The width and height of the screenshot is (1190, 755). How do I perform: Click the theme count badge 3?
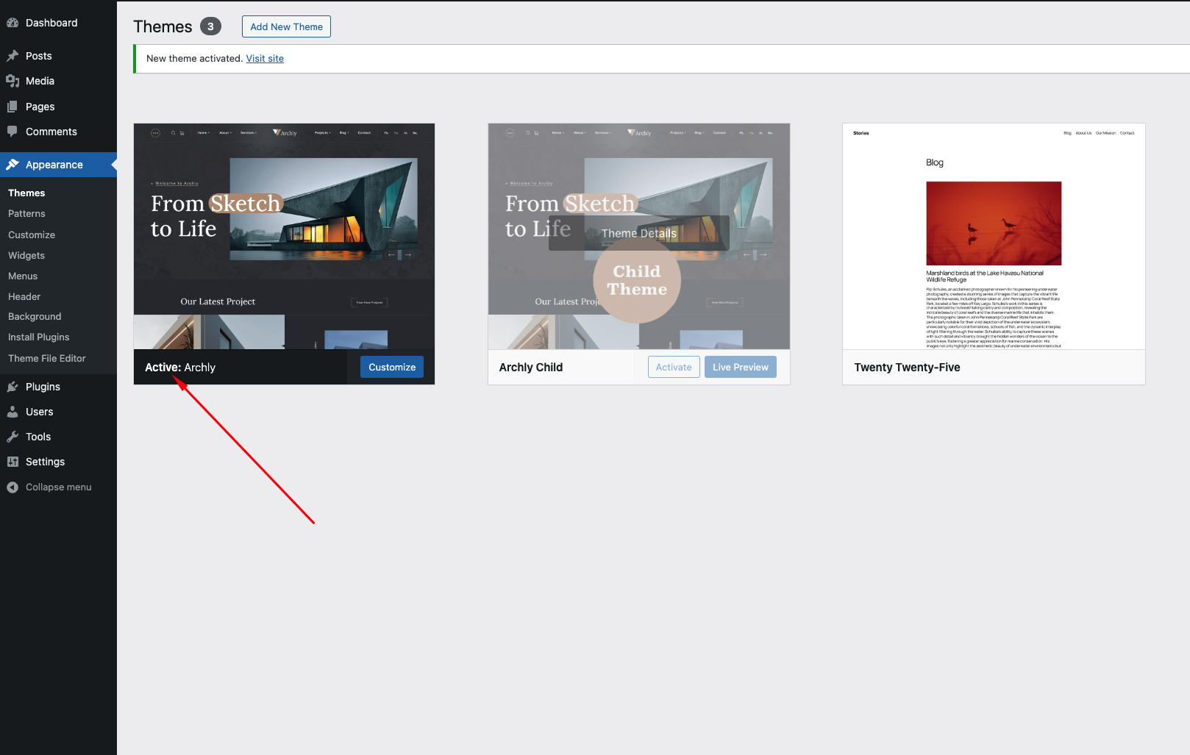[x=210, y=26]
